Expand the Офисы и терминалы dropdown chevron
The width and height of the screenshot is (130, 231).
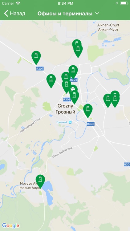(x=97, y=14)
